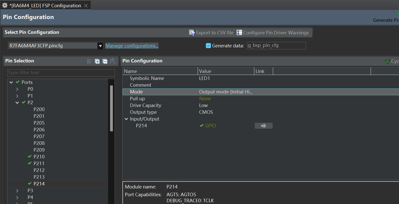Click the Collapse All icon in Pin Selection

[105, 61]
